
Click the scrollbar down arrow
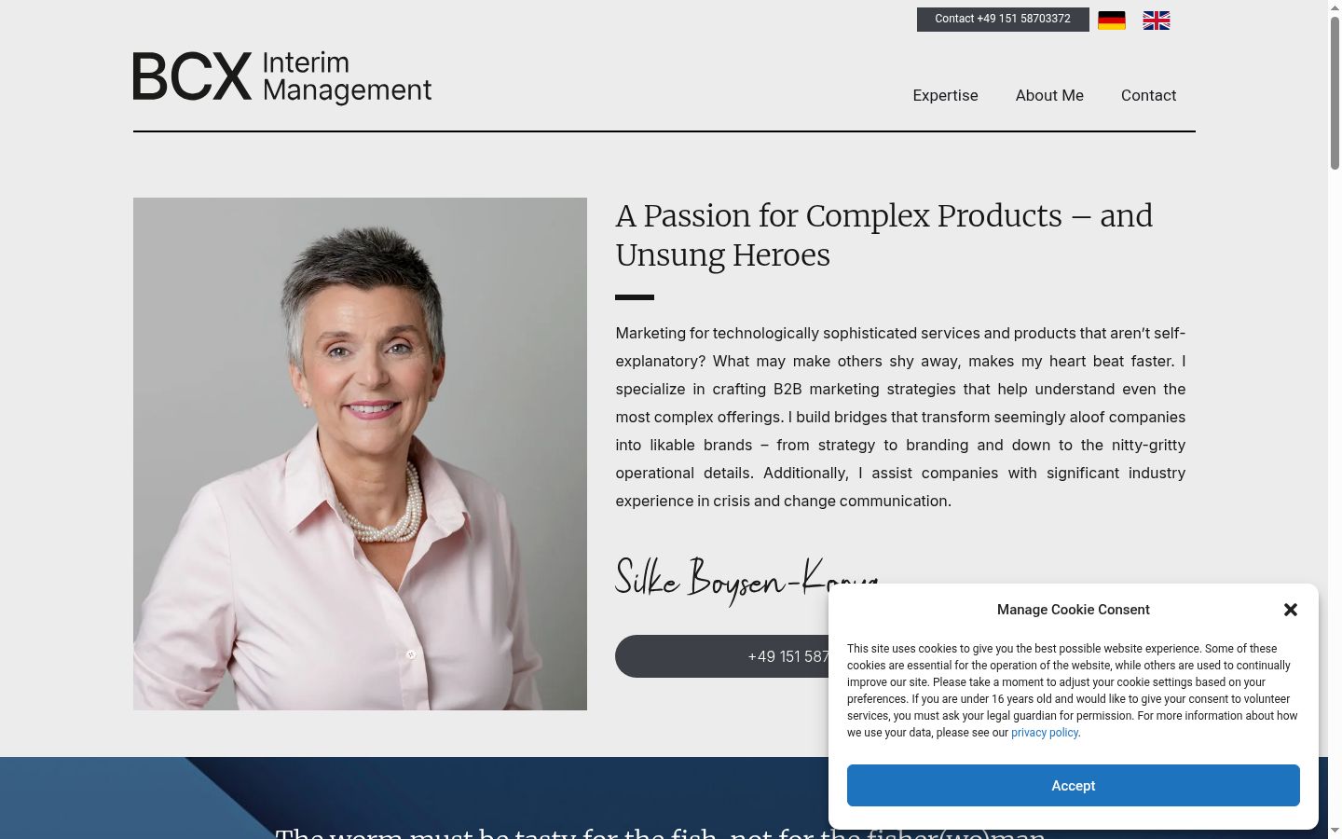pyautogui.click(x=1335, y=831)
